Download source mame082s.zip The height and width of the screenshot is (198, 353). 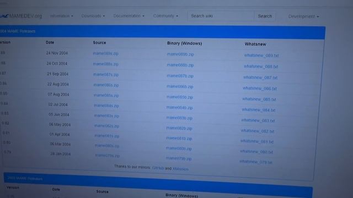[106, 126]
